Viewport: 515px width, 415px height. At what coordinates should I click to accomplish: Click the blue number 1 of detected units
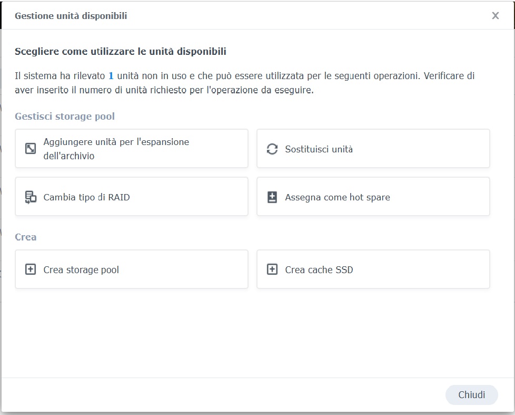[x=111, y=75]
